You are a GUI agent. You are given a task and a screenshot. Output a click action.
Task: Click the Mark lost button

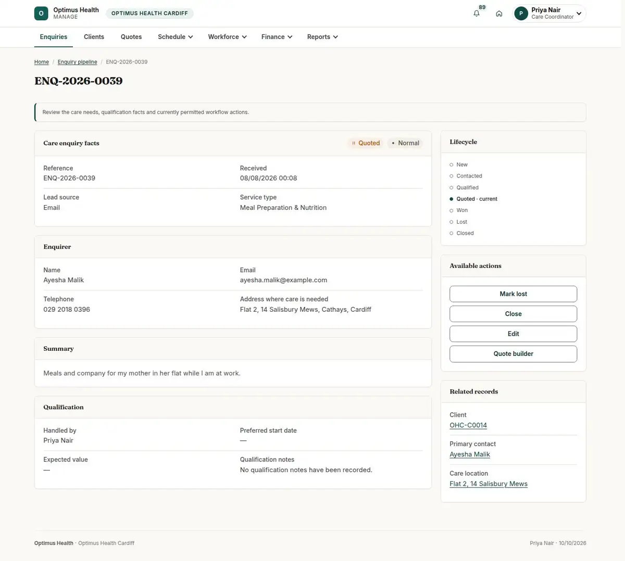coord(514,294)
